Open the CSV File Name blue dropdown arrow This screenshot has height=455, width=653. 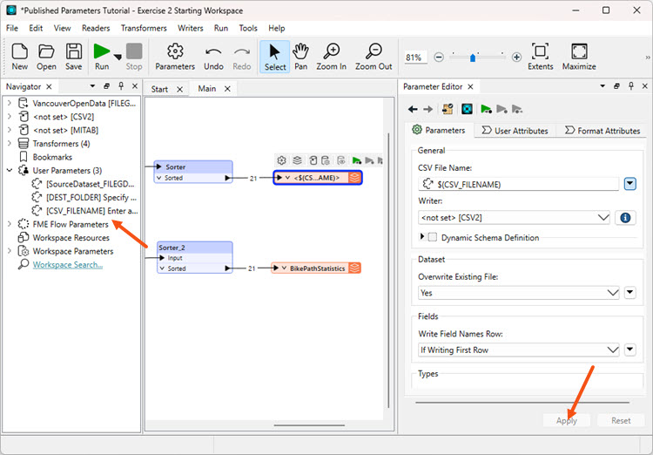tap(629, 184)
